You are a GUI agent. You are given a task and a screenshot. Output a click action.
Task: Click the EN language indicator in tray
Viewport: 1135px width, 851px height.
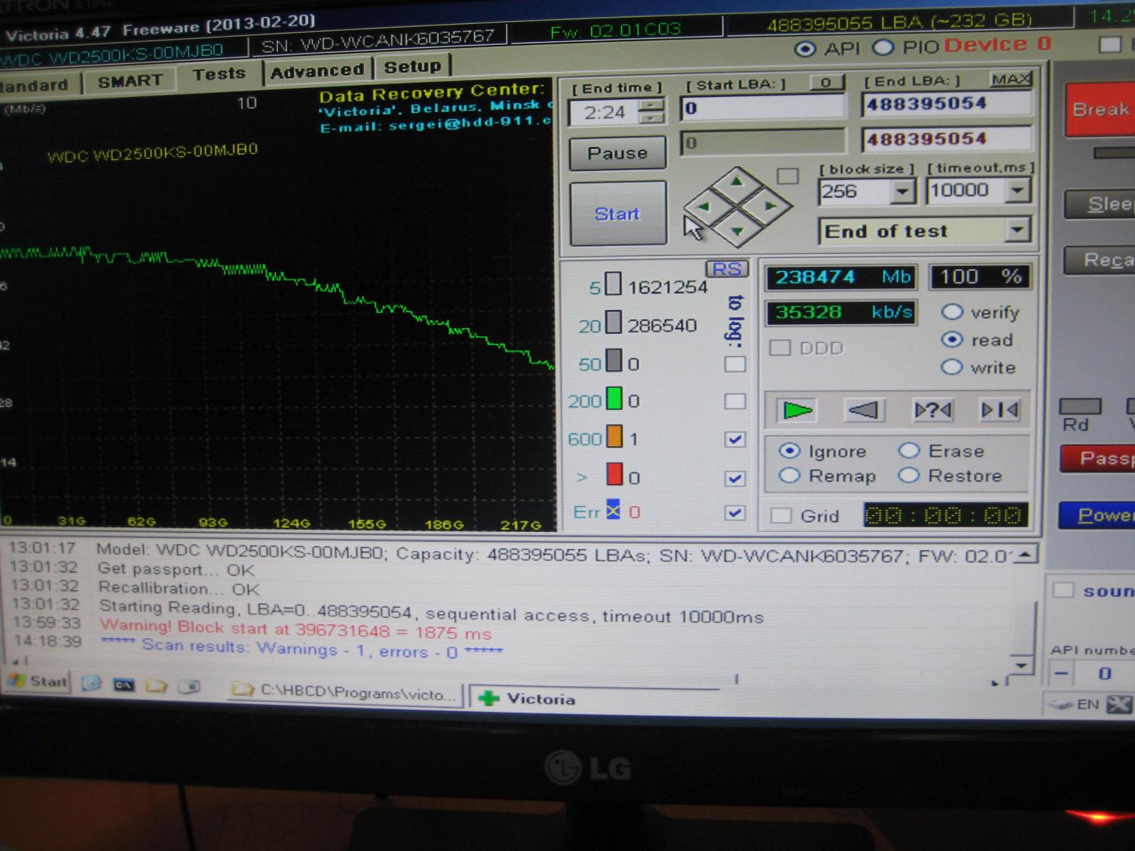pyautogui.click(x=1087, y=704)
